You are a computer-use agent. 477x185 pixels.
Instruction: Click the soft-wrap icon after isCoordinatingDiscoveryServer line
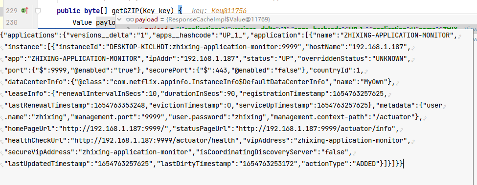pos(354,153)
